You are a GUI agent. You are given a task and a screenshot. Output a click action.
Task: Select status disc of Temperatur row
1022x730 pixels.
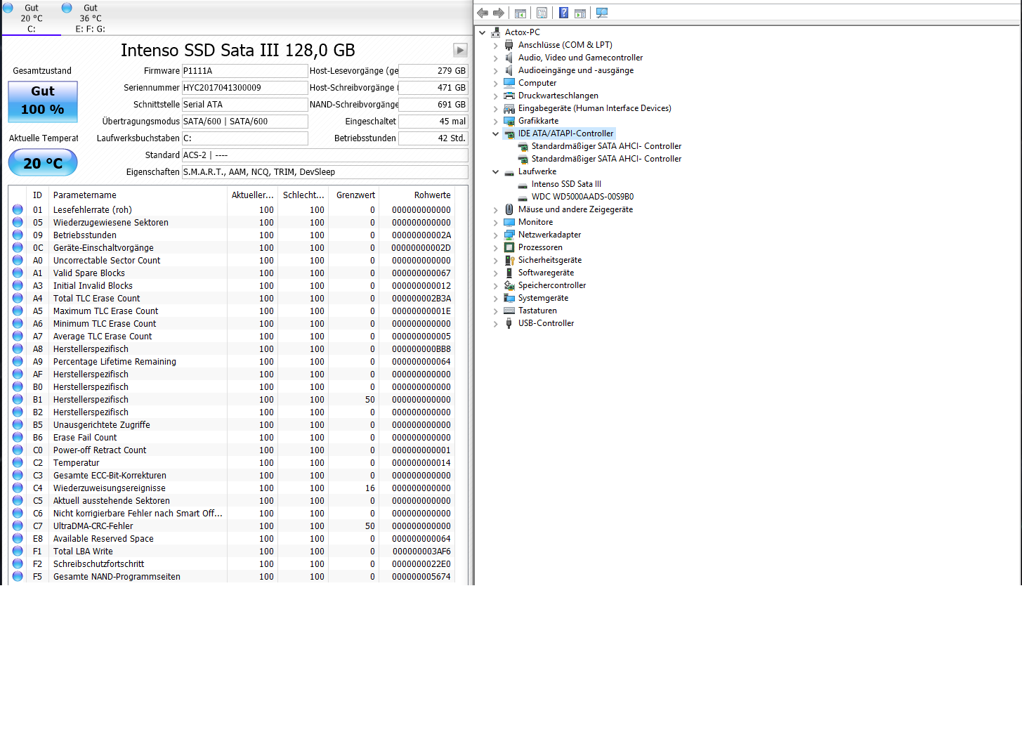pyautogui.click(x=18, y=462)
